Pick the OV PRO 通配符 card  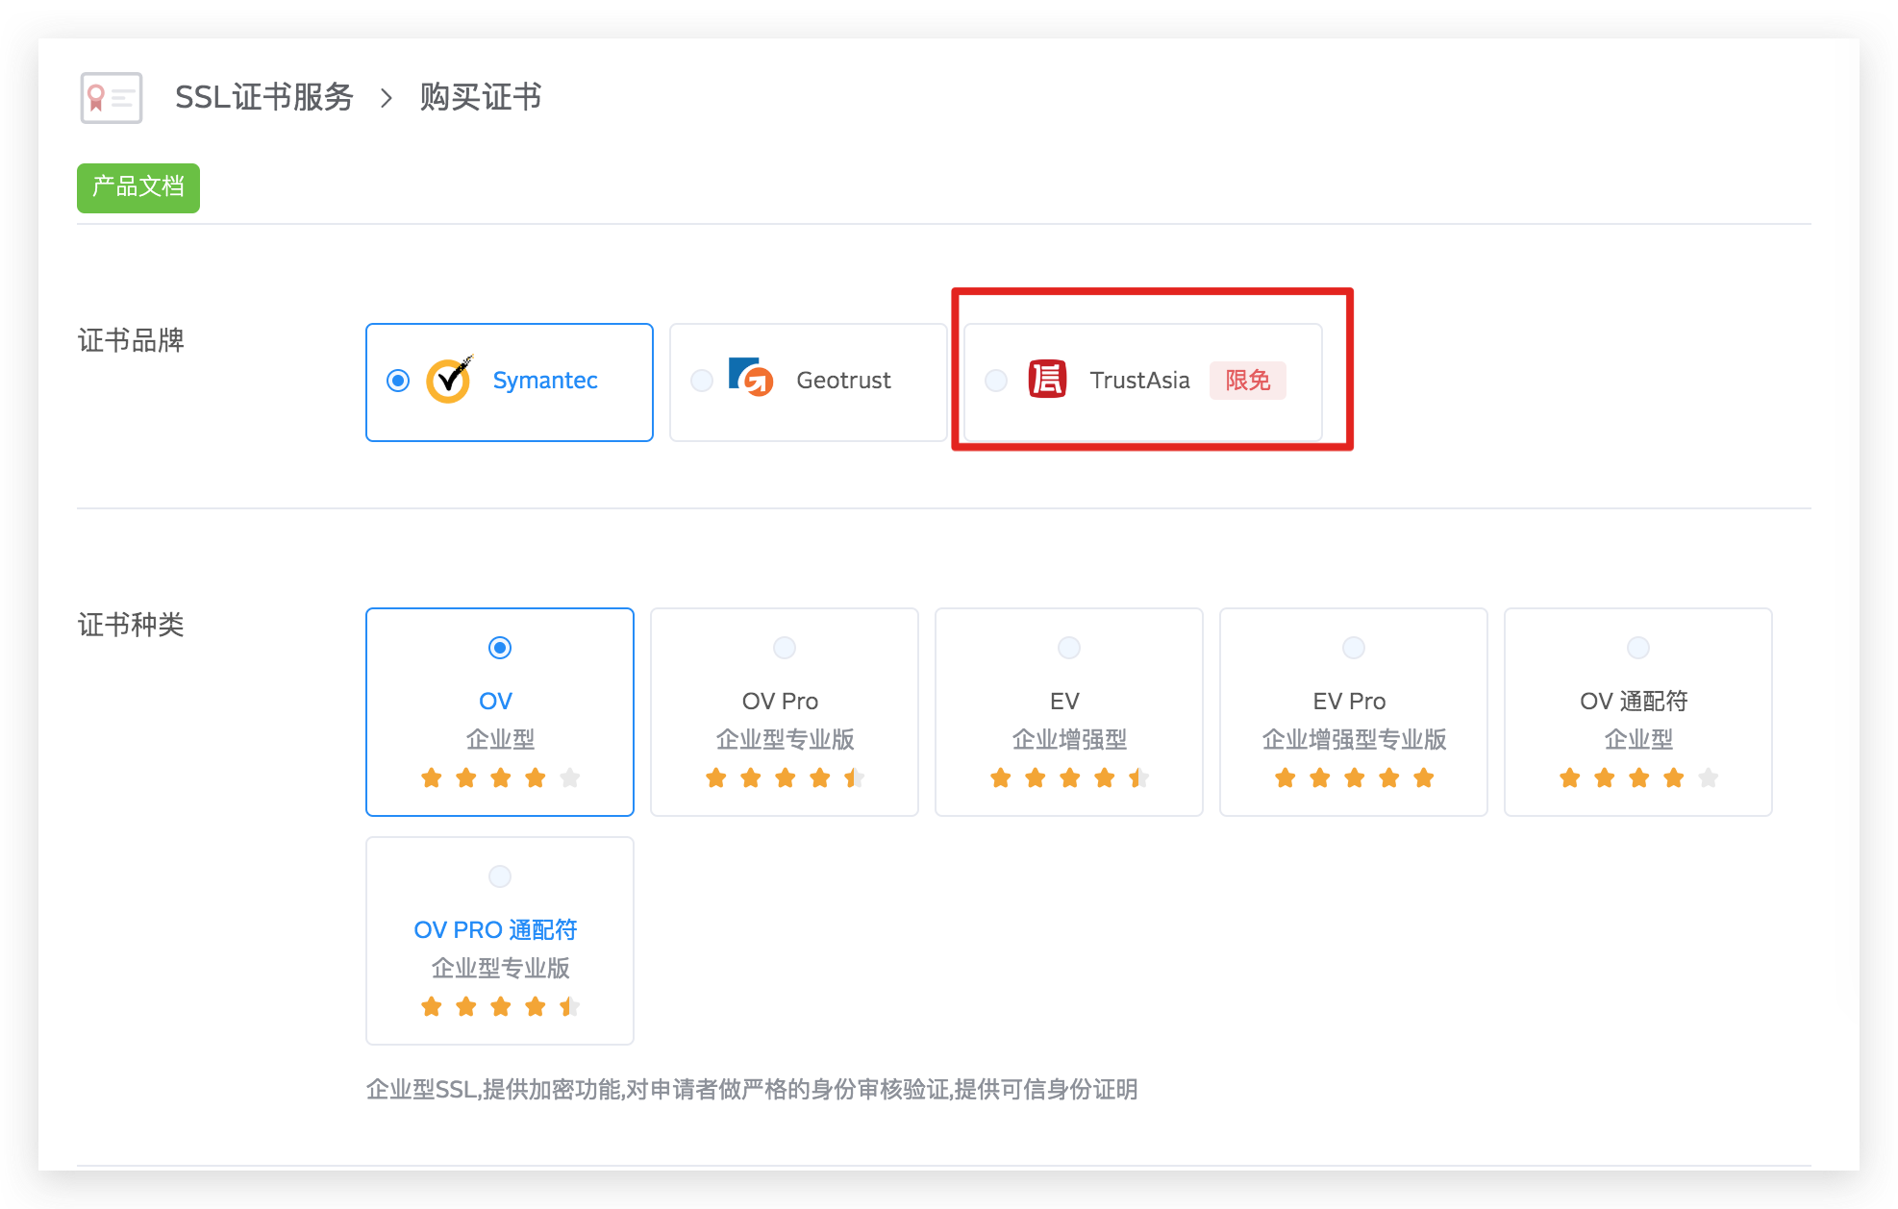click(500, 940)
